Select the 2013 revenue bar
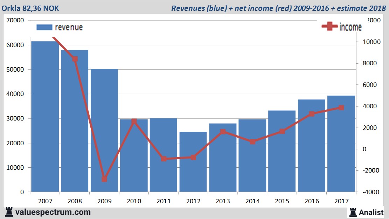The image size is (389, 219). [x=223, y=158]
